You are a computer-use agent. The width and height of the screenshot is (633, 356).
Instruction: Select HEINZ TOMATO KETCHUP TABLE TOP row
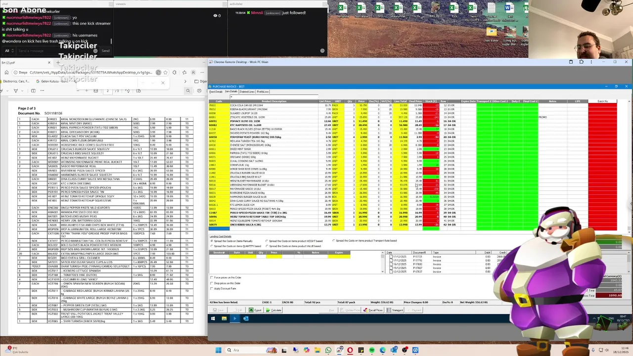tap(413, 217)
